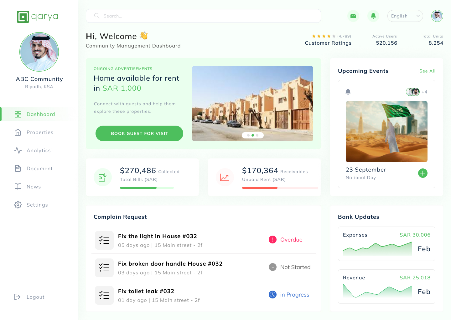This screenshot has height=320, width=451.
Task: Click the National Day event image
Action: pyautogui.click(x=386, y=132)
